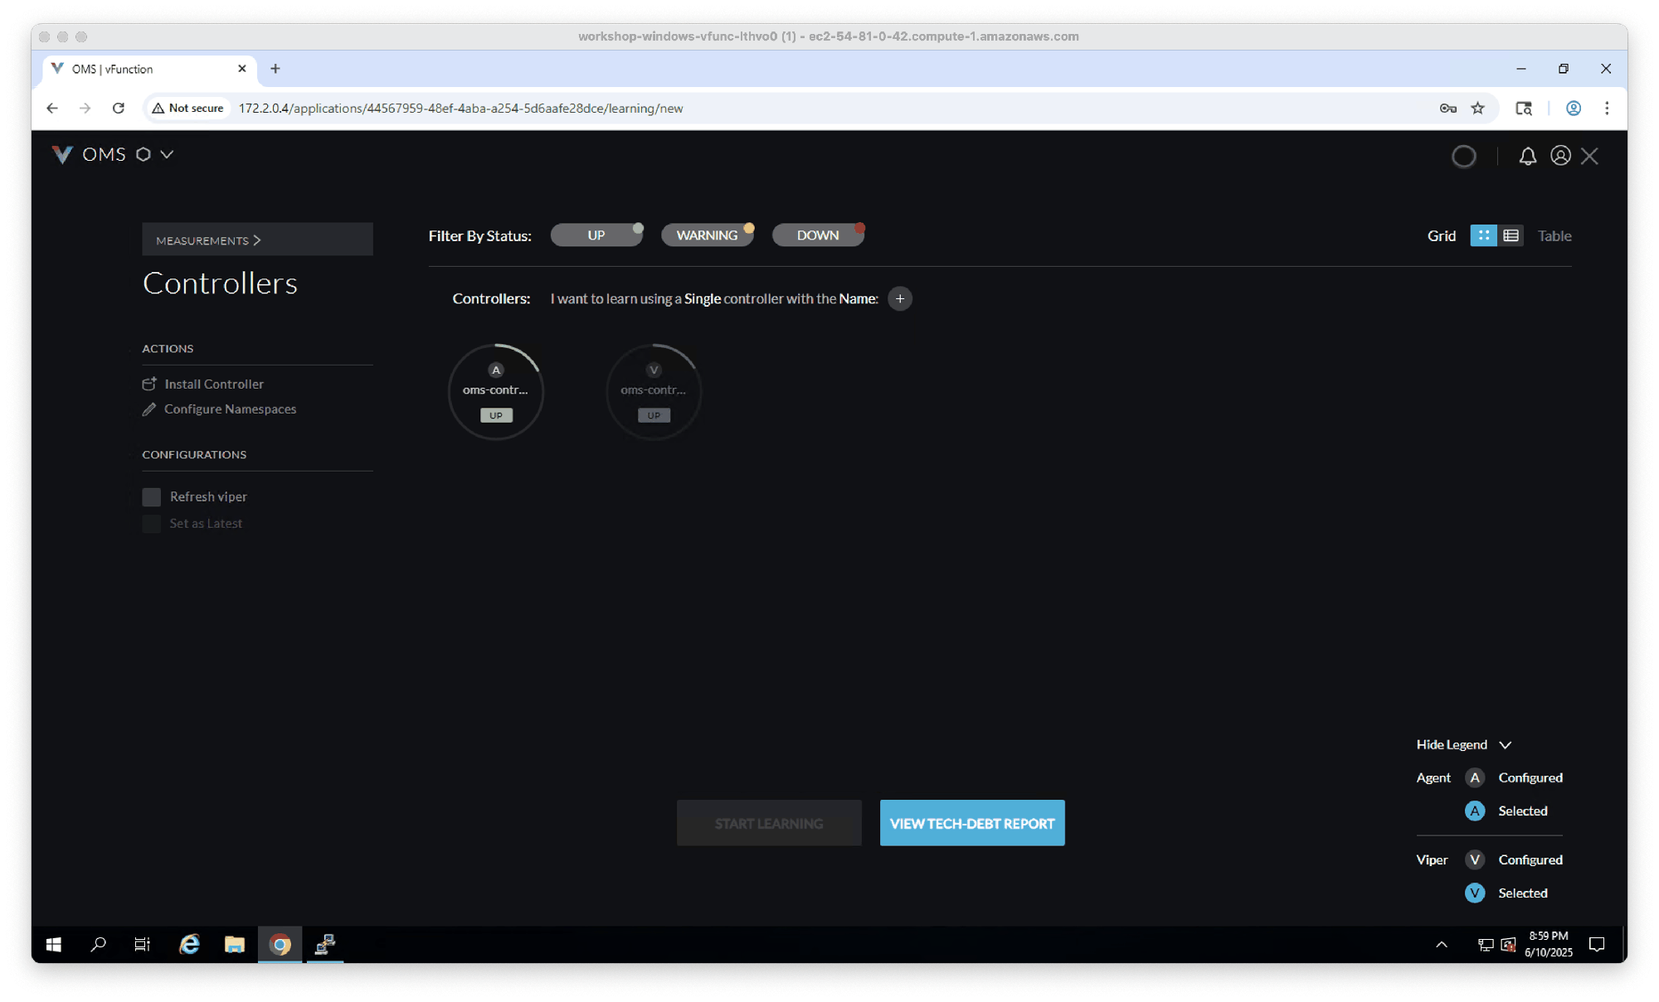Click the Viper Configured legend icon

pyautogui.click(x=1475, y=859)
